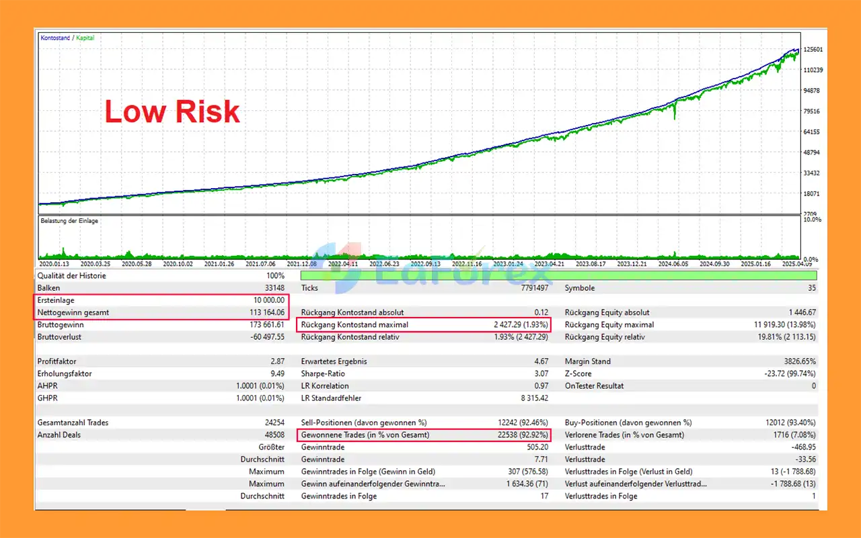Select the green history quality bar
This screenshot has height=538, width=861.
[558, 275]
